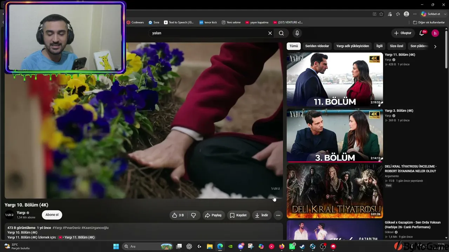Screen dimensions: 449x252
Task: Dislike the video with thumbs down
Action: pyautogui.click(x=193, y=215)
